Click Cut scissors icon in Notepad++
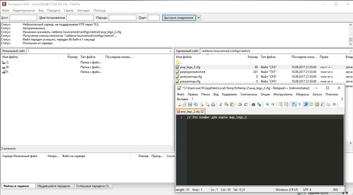The width and height of the screenshot is (353, 195). coord(220,104)
